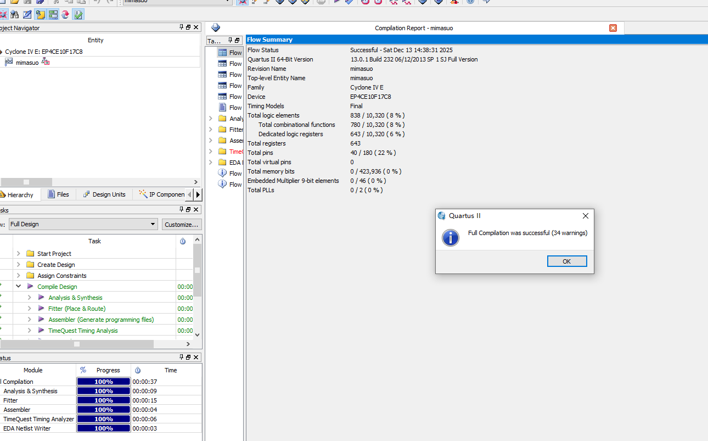Screen dimensions: 708x441
Task: Click the Entity column header
Action: click(95, 40)
